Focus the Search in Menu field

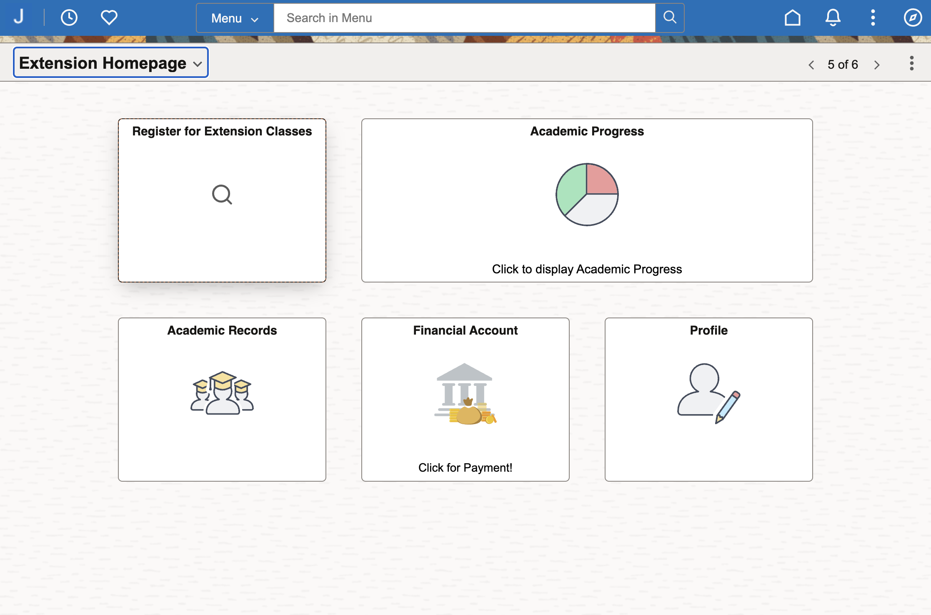tap(464, 18)
